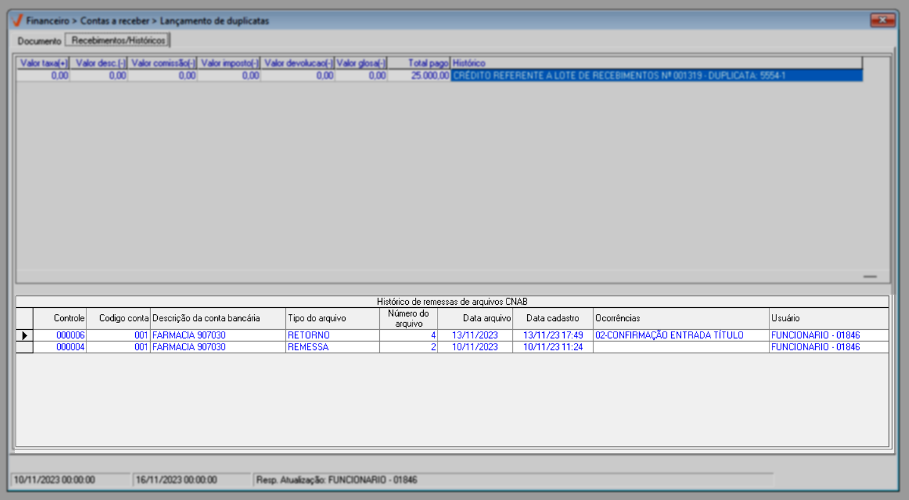This screenshot has width=909, height=500.
Task: Click the Valor devolucao(-) column header
Action: [298, 63]
